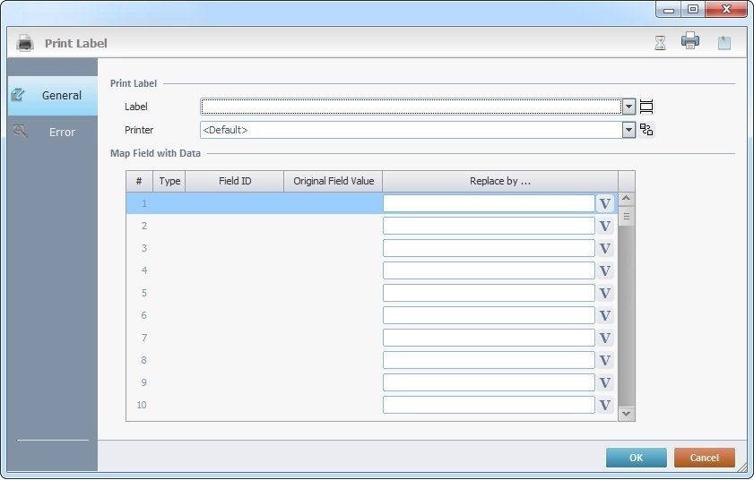Click the Replace by input in row 7
The image size is (754, 480).
489,338
